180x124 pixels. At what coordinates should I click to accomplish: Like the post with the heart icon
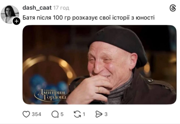26,114
